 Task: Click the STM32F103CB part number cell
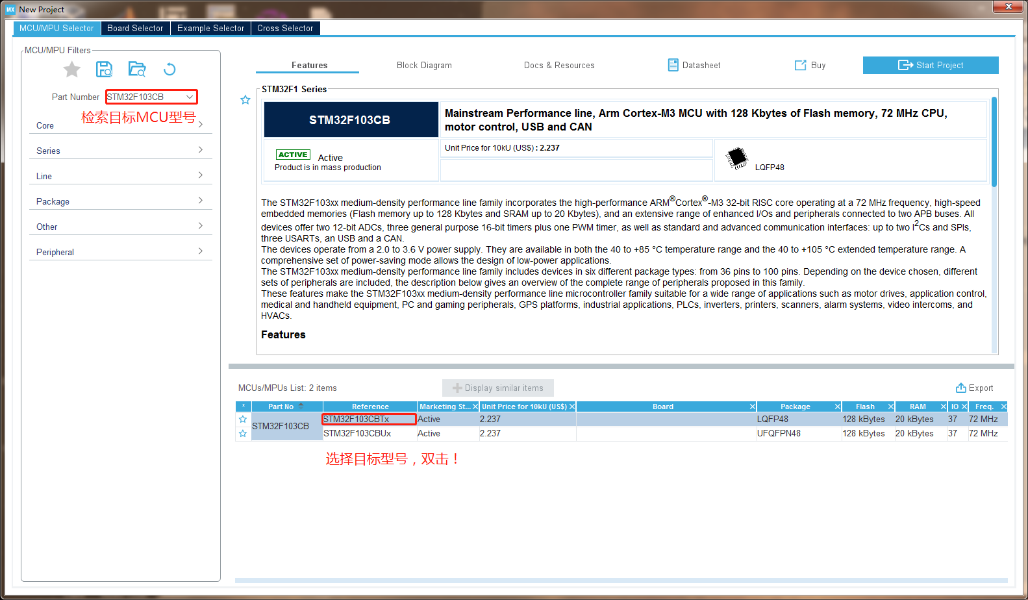pyautogui.click(x=287, y=427)
